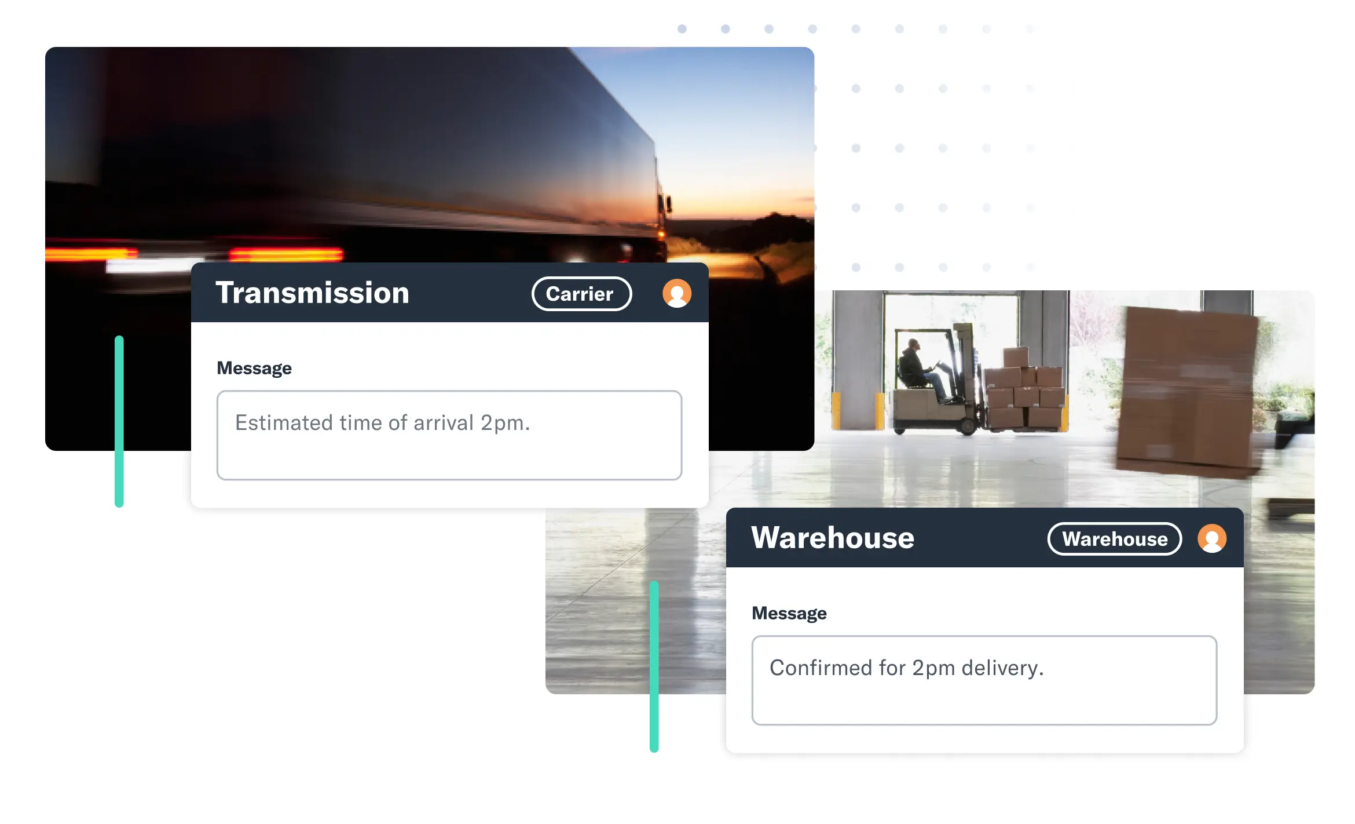Click the red taillight streak on the truck
Image resolution: width=1355 pixels, height=824 pixels.
tap(286, 254)
